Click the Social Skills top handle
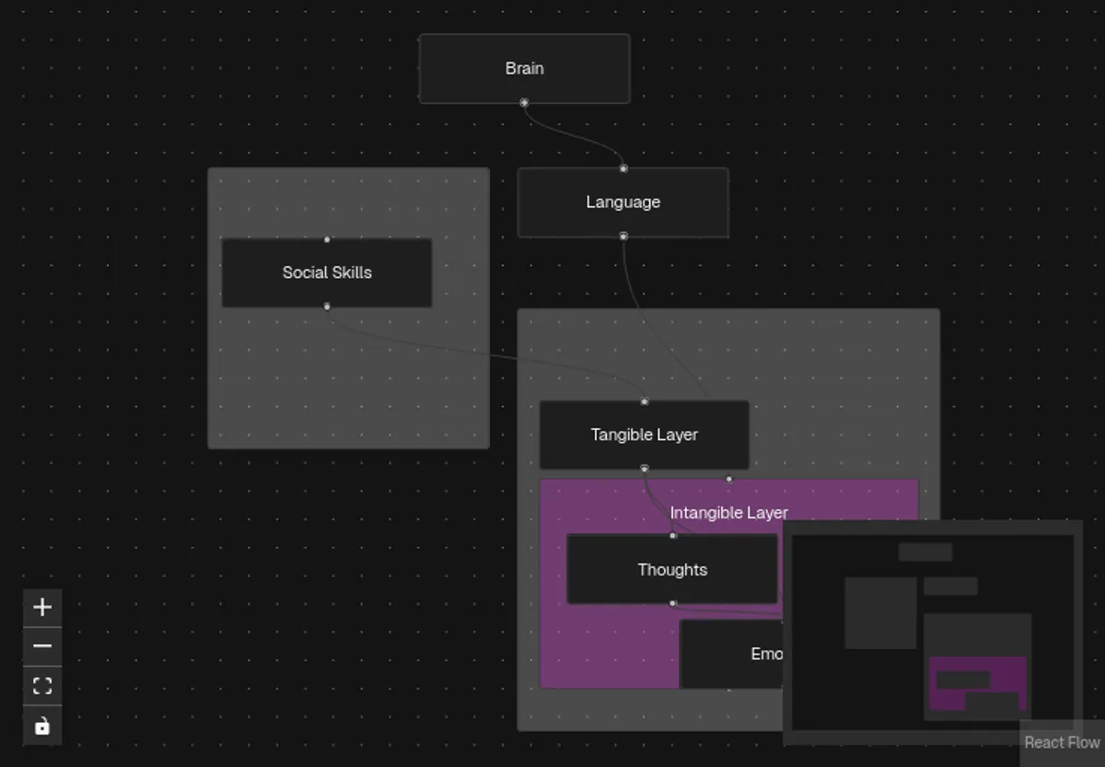The height and width of the screenshot is (767, 1105). 327,239
